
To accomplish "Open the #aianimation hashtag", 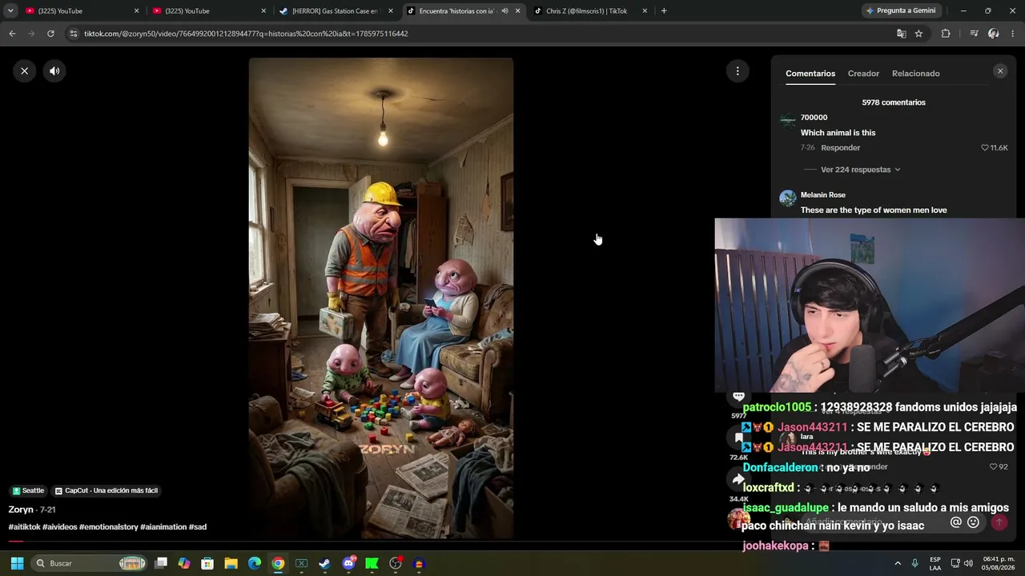I will pos(163,527).
